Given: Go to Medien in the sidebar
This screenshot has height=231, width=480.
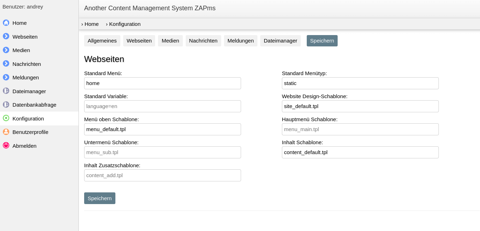Looking at the screenshot, I should [x=39, y=50].
